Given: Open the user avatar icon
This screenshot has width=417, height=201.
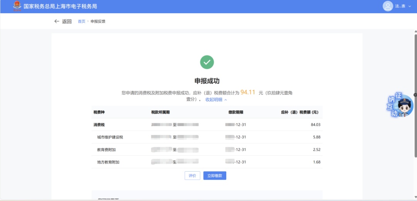Looking at the screenshot, I should (x=388, y=6).
